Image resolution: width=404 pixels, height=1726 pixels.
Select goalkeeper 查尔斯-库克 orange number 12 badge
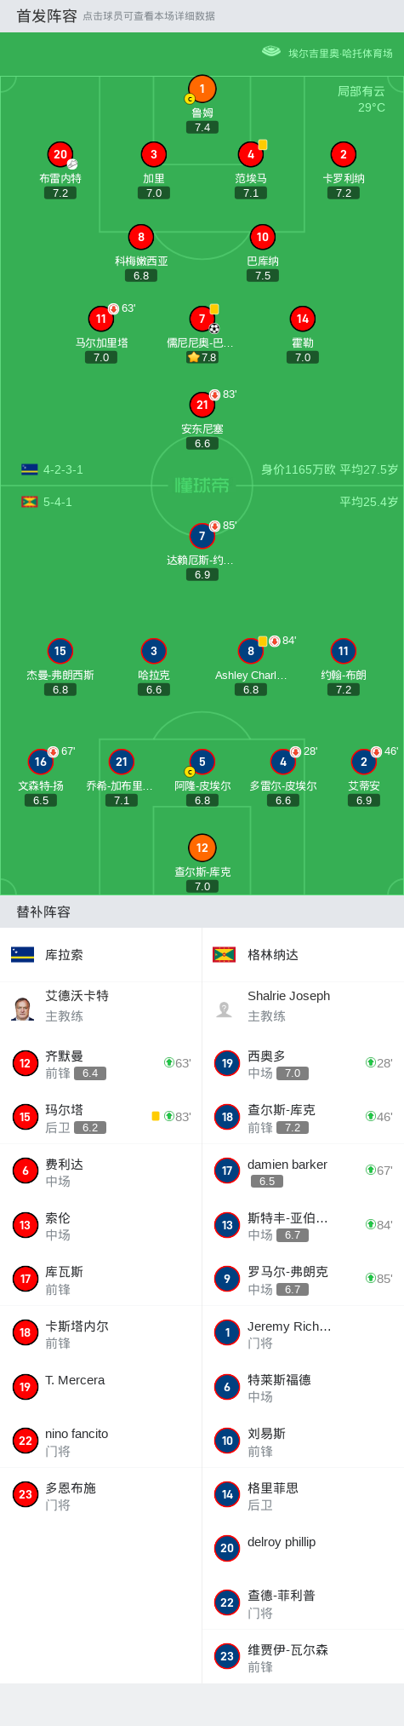pyautogui.click(x=202, y=848)
